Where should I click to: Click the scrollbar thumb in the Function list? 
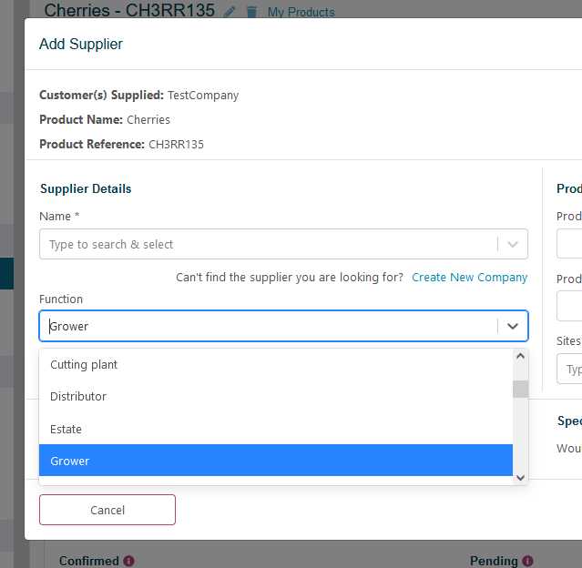520,390
